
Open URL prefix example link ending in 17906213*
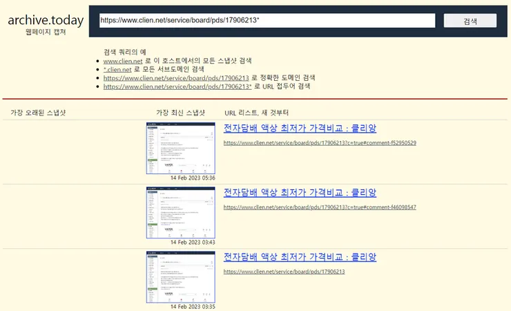click(177, 86)
